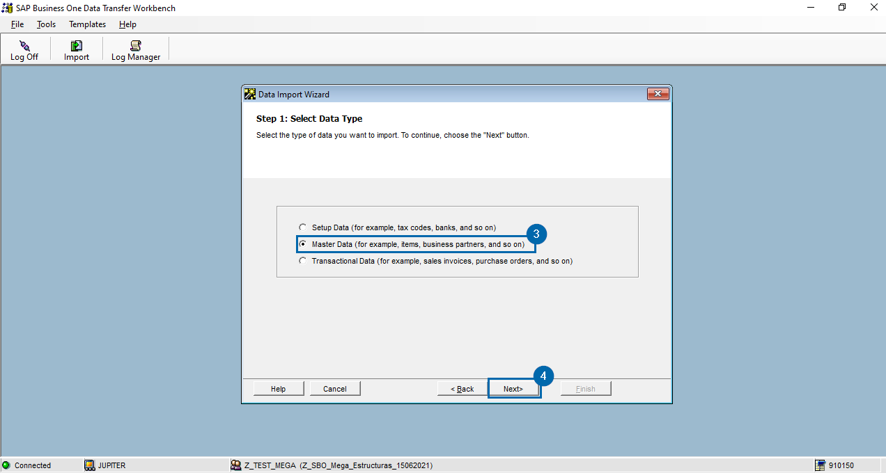Go back with the Back button
The width and height of the screenshot is (886, 473).
pyautogui.click(x=463, y=389)
